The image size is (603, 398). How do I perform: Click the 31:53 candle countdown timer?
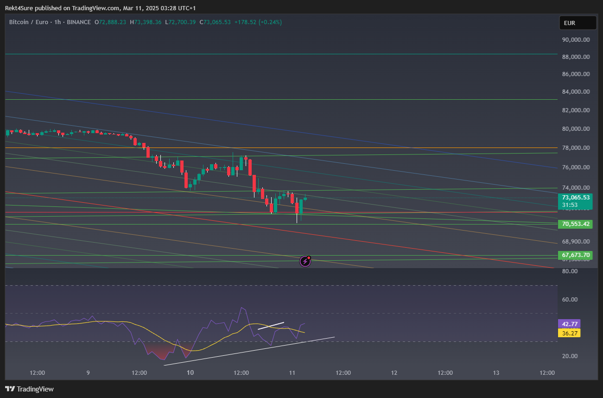click(x=570, y=205)
